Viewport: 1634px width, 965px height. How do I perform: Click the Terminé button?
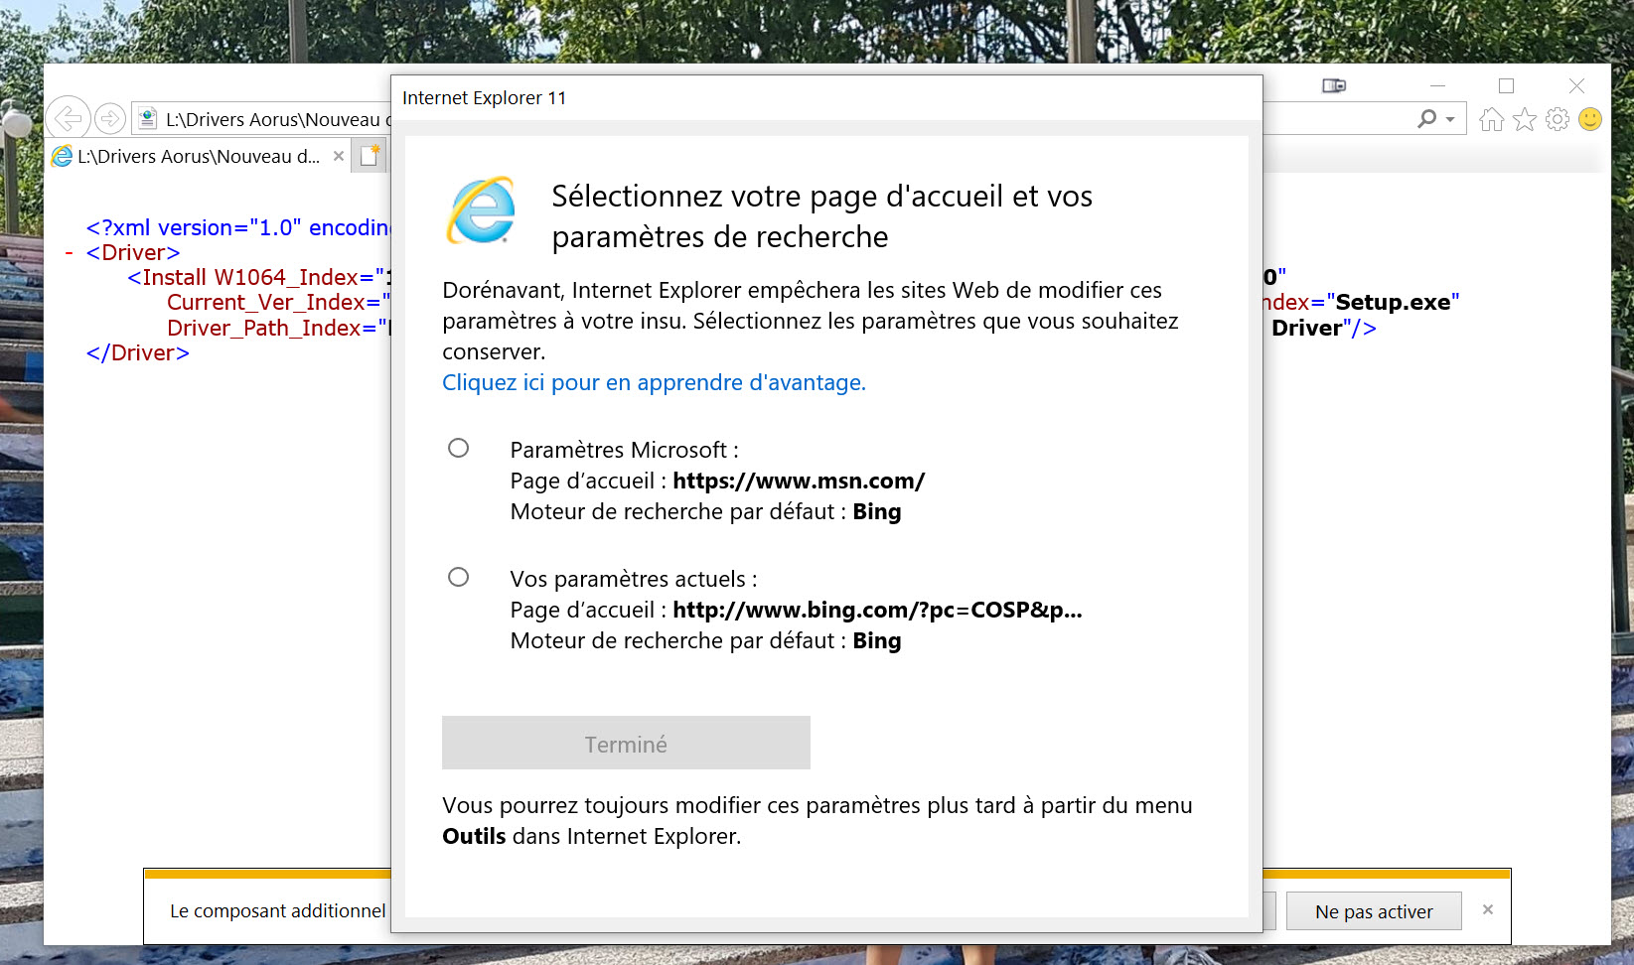(x=626, y=743)
